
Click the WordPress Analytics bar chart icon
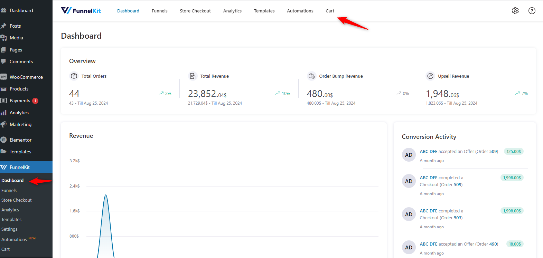pos(3,113)
